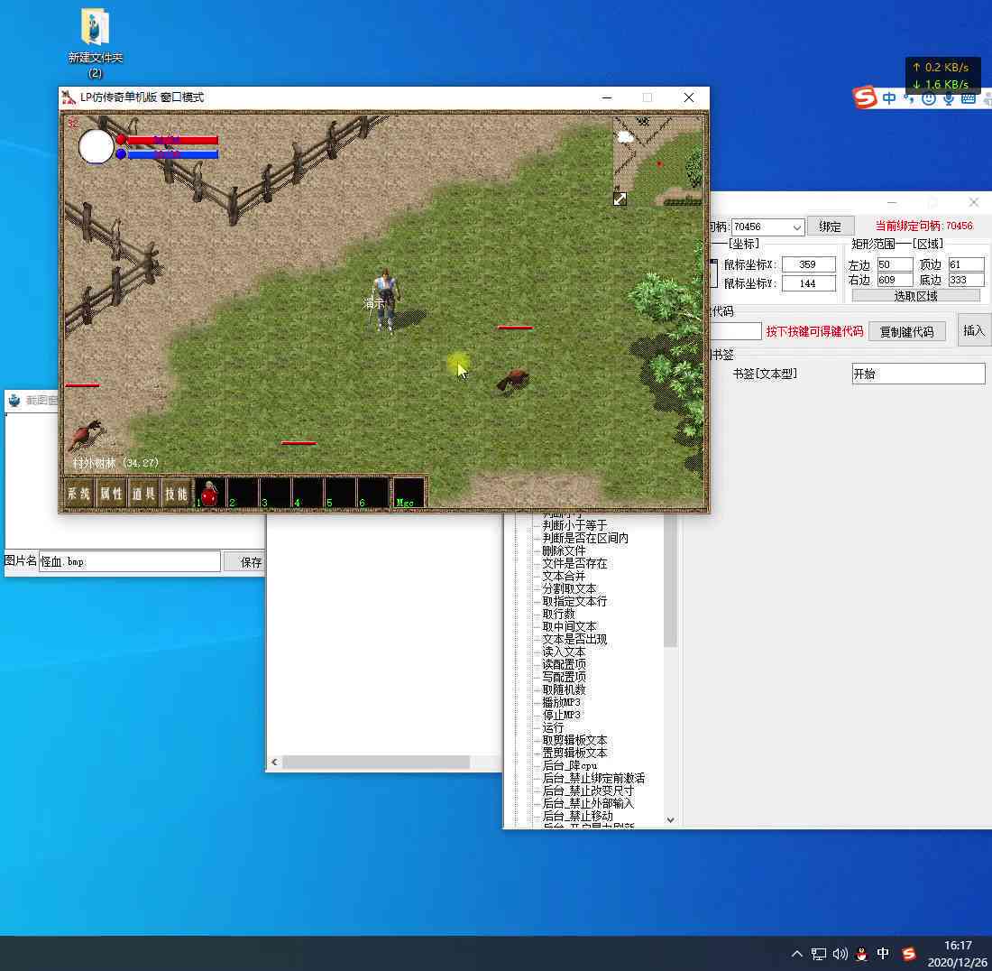Toggle Sogou punctuation mode
Viewport: 992px width, 971px height.
908,97
